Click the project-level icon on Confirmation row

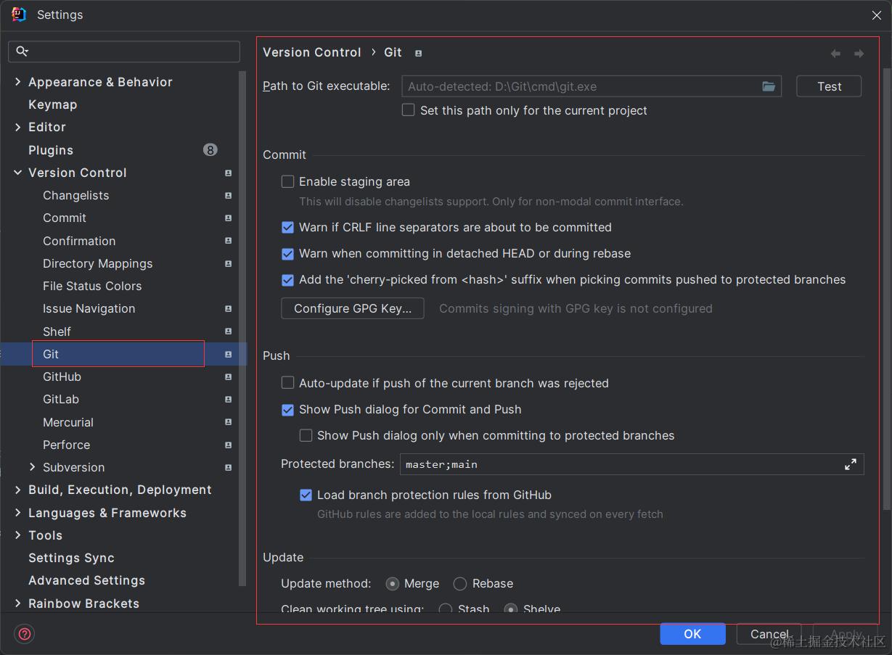[x=228, y=240]
